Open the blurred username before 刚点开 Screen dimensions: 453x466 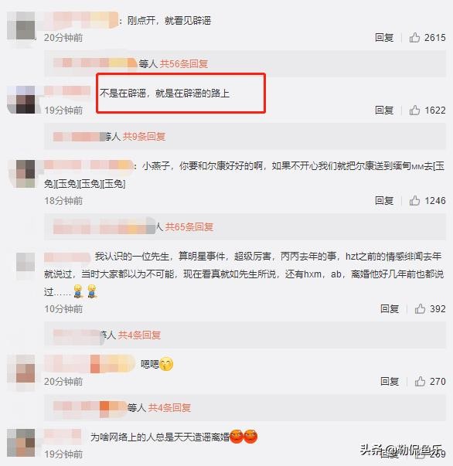(81, 20)
